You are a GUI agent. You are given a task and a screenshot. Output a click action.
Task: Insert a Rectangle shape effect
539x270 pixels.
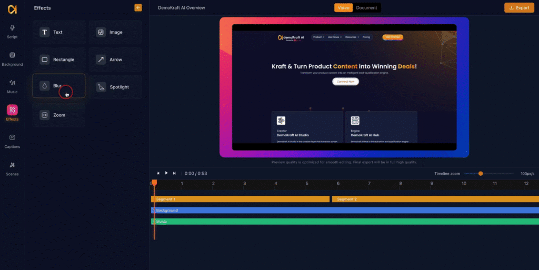pos(59,59)
